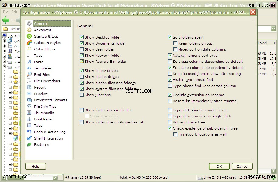Open the Back button history dropdown arrow
Image resolution: width=278 pixels, height=182 pixels.
pyautogui.click(x=12, y=20)
